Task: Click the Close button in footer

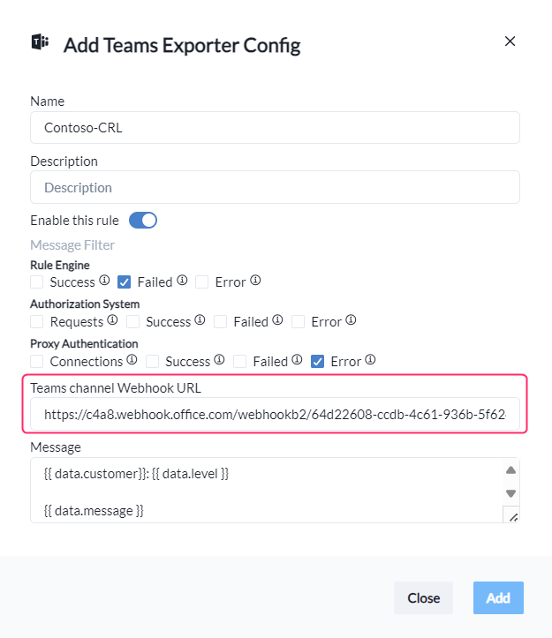Action: (423, 597)
